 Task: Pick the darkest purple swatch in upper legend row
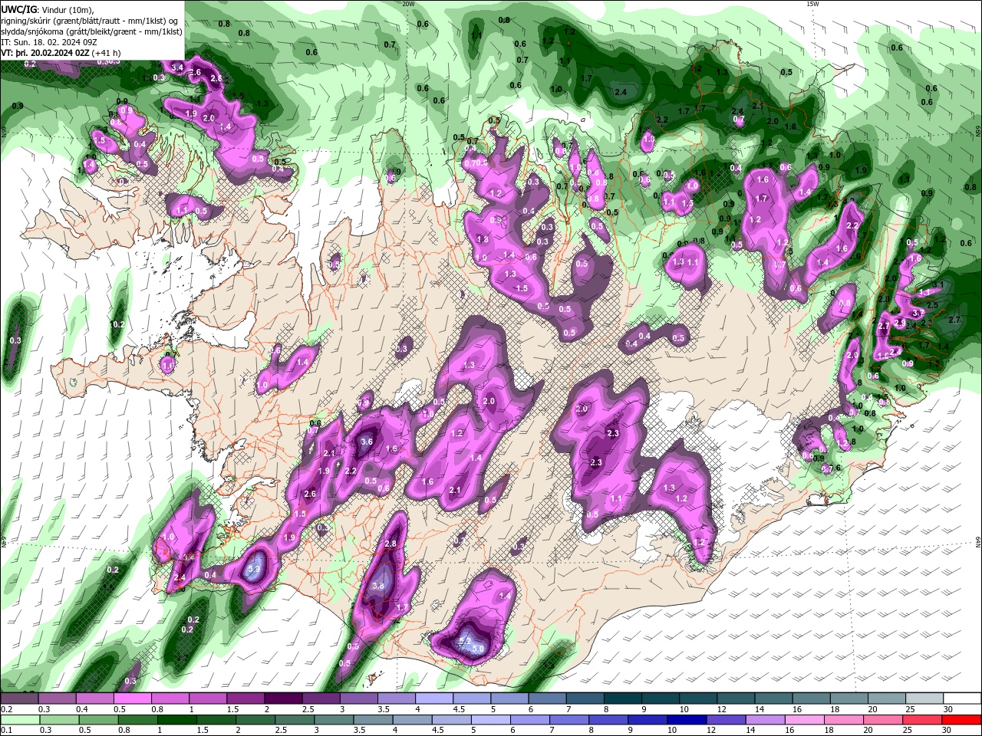[x=282, y=698]
